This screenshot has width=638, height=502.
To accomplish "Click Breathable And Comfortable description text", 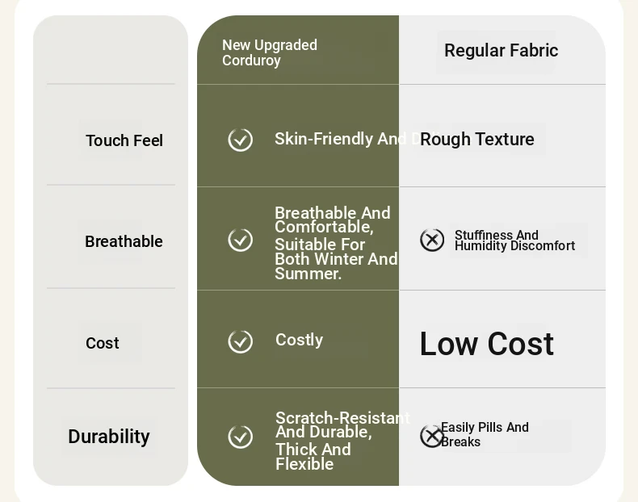I will pos(336,243).
